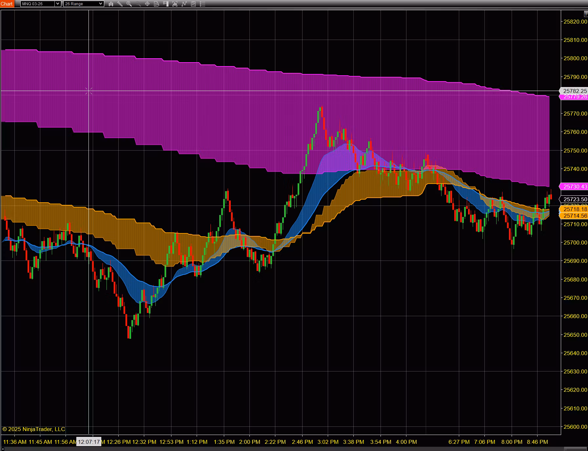This screenshot has width=588, height=451.
Task: Click the 3:38 PM time axis label
Action: [x=354, y=442]
